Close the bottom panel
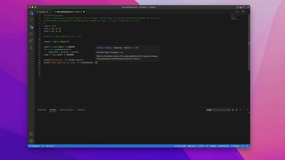285x160 pixels. coord(248,110)
